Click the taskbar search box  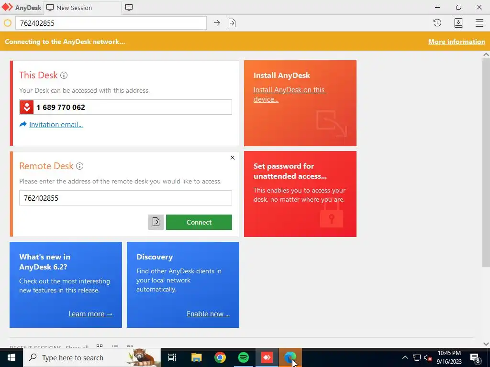(92, 357)
